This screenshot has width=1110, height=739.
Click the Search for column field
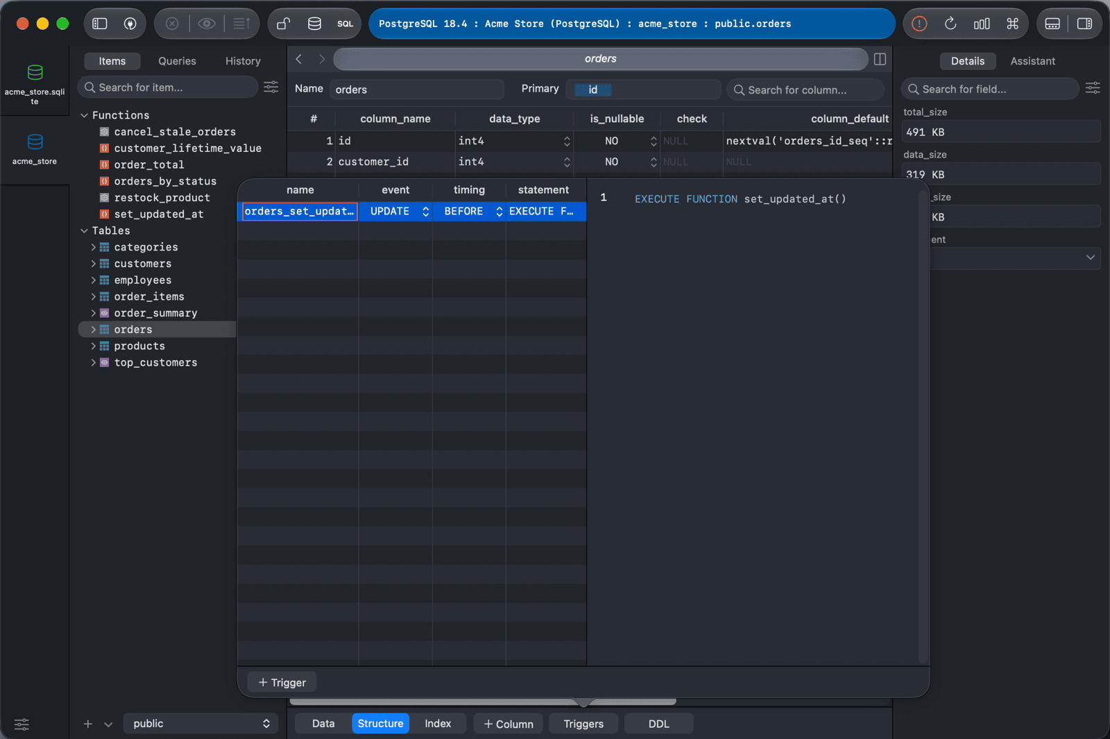tap(805, 90)
